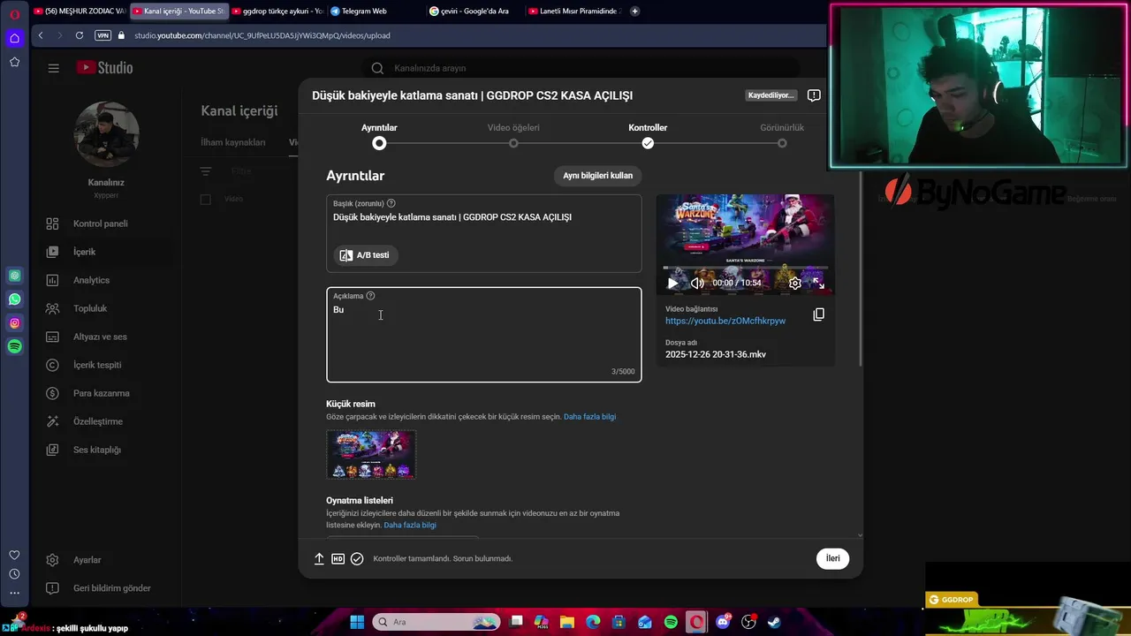Switch to Lanetli Mısır Piramidinde browser tab
Image resolution: width=1131 pixels, height=636 pixels.
click(x=573, y=11)
